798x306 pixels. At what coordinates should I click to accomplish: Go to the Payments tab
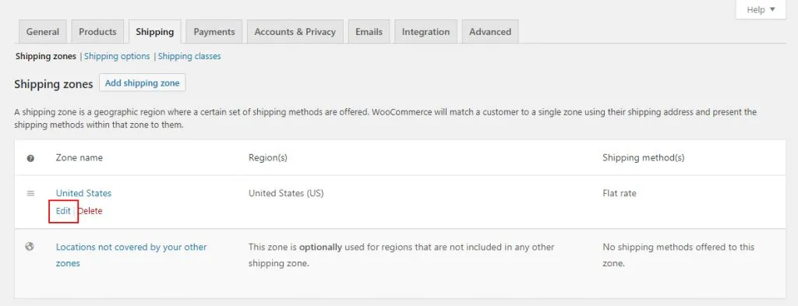(214, 31)
